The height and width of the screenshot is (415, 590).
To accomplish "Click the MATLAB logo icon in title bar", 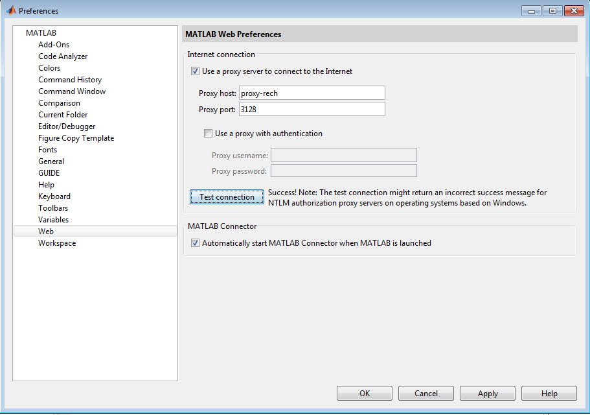I will click(11, 10).
